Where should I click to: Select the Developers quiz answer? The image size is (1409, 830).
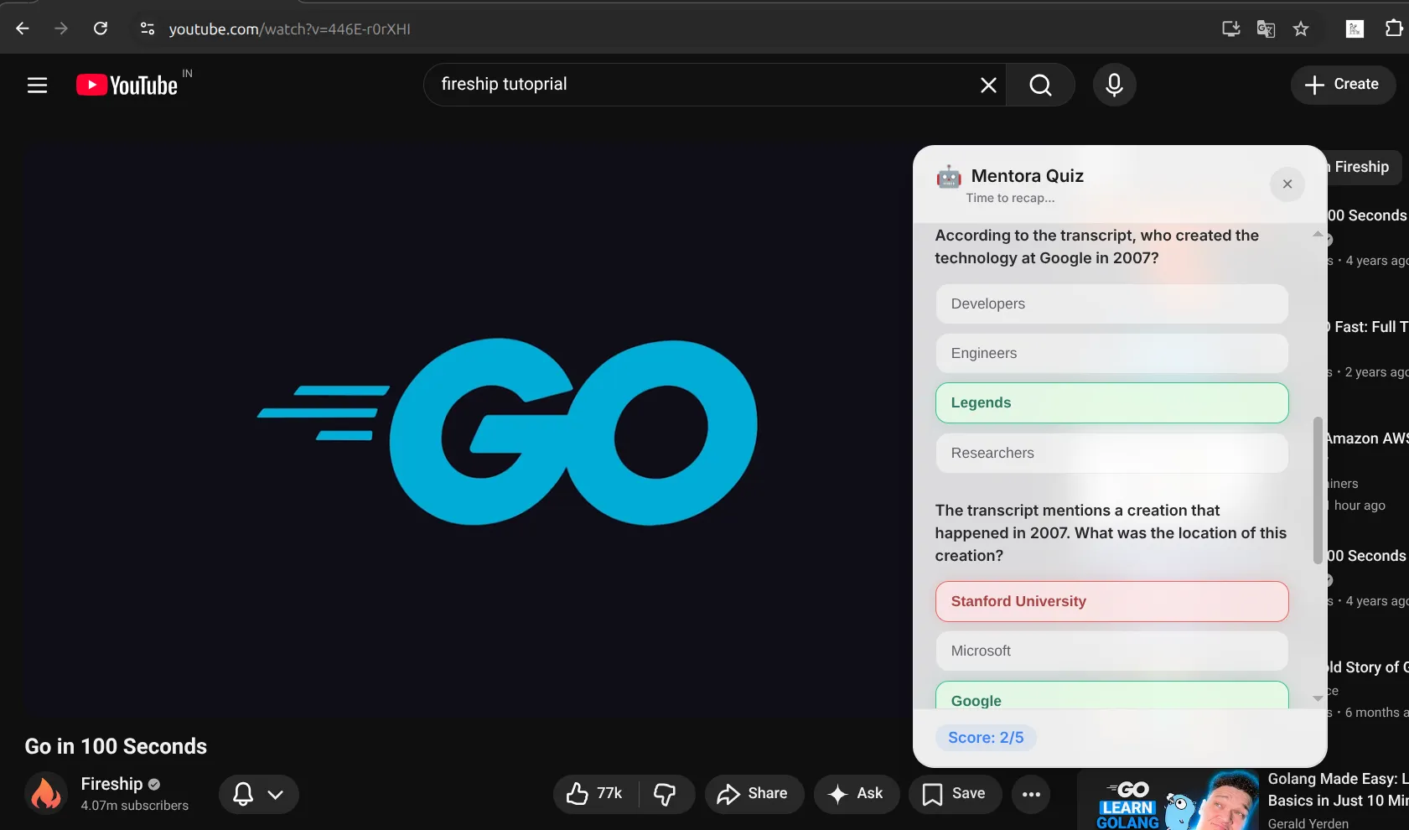pyautogui.click(x=1111, y=303)
